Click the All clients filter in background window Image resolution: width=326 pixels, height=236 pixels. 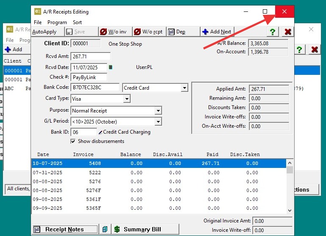click(x=18, y=189)
